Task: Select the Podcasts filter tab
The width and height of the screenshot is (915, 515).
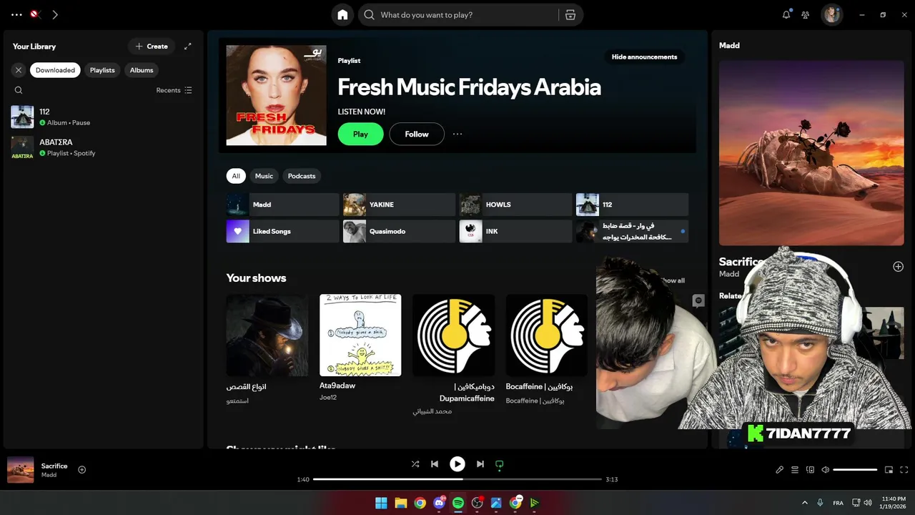Action: tap(302, 176)
